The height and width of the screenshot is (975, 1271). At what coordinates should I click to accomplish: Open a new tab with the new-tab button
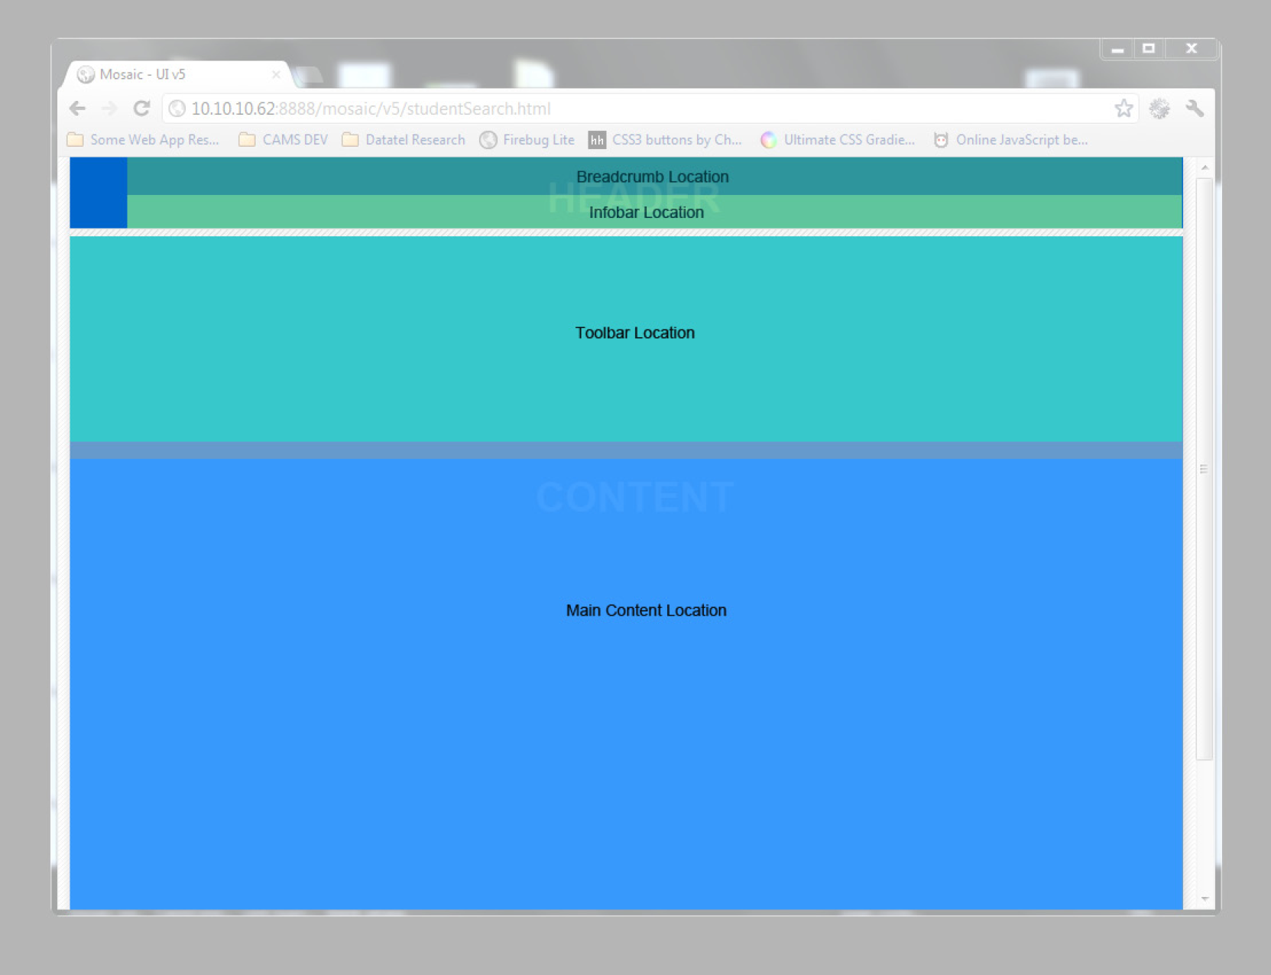point(310,75)
